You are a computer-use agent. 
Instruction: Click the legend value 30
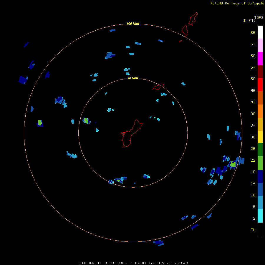click(253, 137)
